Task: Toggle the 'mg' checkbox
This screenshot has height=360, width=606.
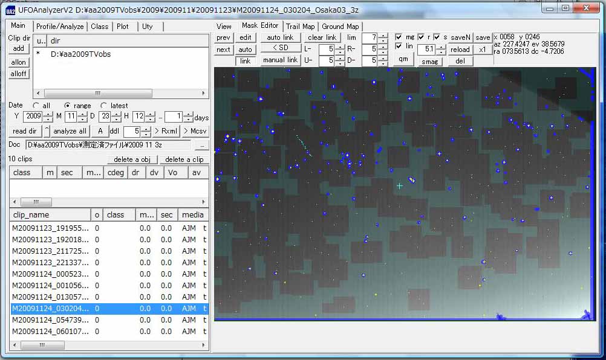Action: pos(399,37)
